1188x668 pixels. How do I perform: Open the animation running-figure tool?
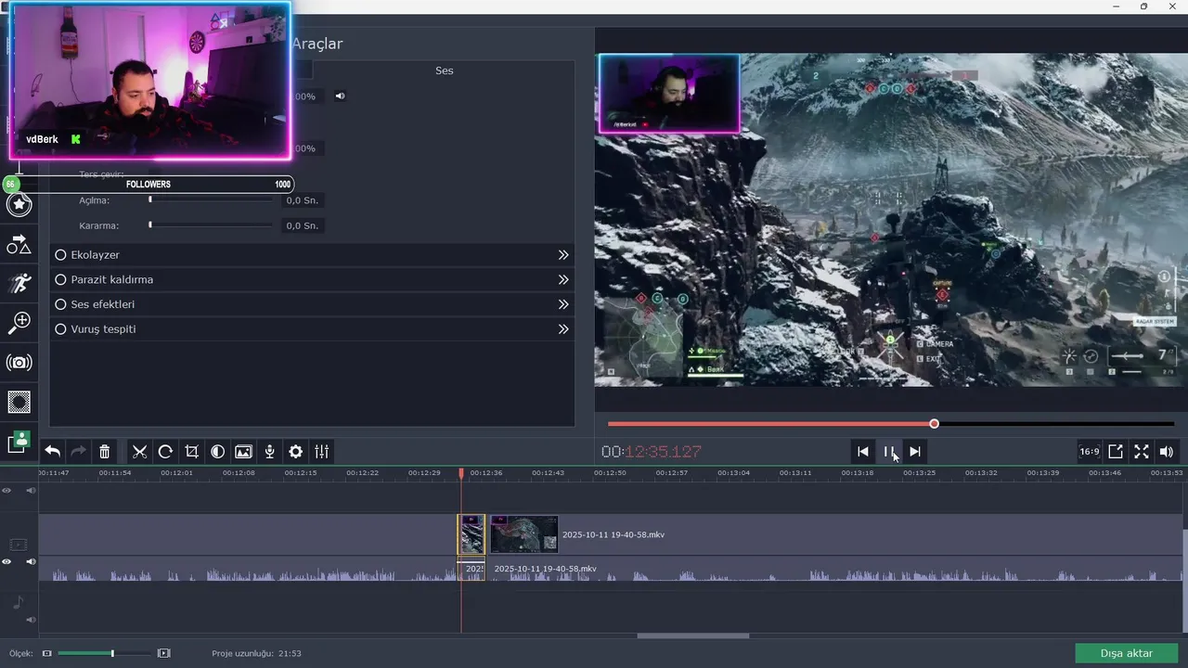coord(19,283)
